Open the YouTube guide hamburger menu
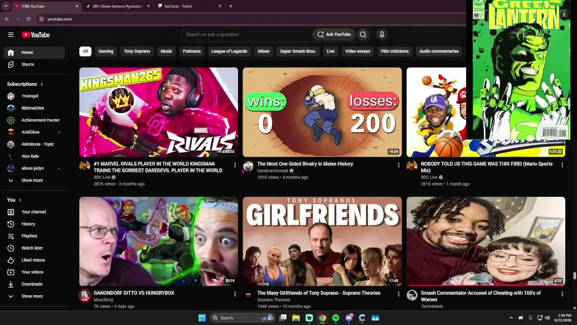The height and width of the screenshot is (325, 577). click(11, 35)
